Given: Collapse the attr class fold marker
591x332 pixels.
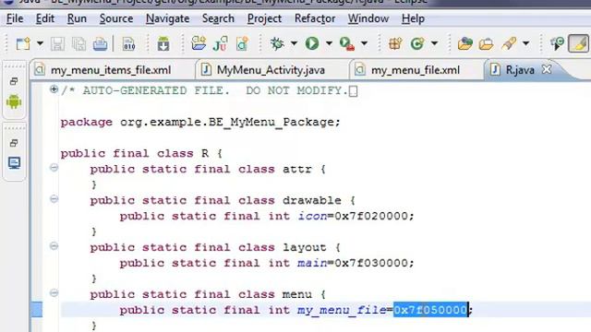Looking at the screenshot, I should (54, 168).
